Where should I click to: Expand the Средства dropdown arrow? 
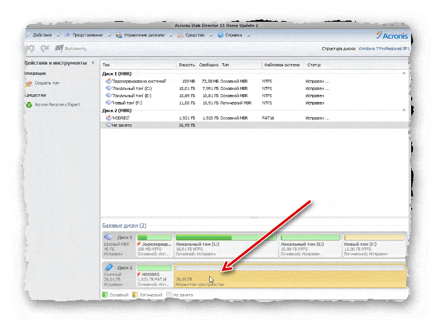click(x=210, y=36)
